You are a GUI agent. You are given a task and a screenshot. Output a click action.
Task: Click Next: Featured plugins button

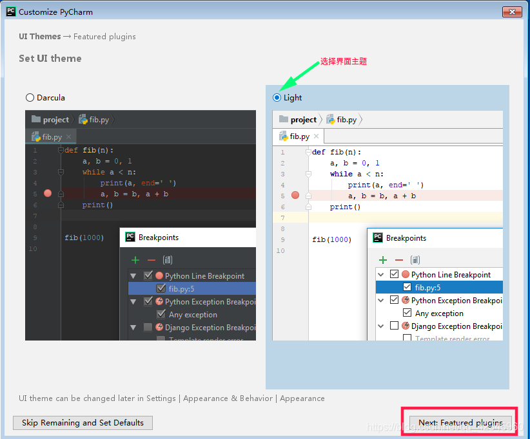460,422
